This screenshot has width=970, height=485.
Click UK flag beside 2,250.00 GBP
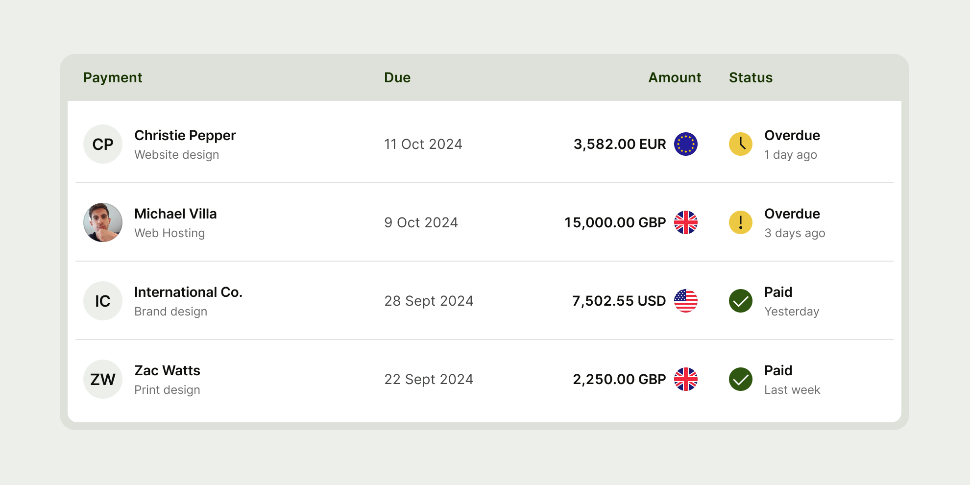(686, 379)
